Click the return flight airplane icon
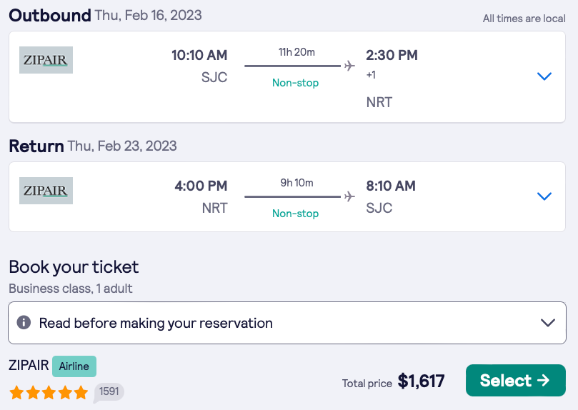This screenshot has width=578, height=410. [349, 196]
